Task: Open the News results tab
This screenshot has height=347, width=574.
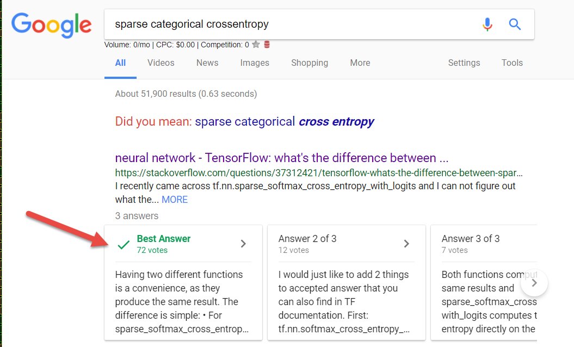Action: tap(207, 63)
